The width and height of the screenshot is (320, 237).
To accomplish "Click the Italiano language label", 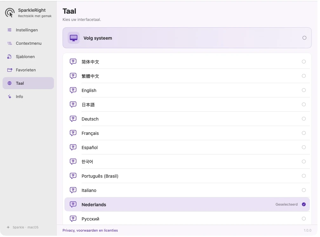I will click(x=89, y=190).
